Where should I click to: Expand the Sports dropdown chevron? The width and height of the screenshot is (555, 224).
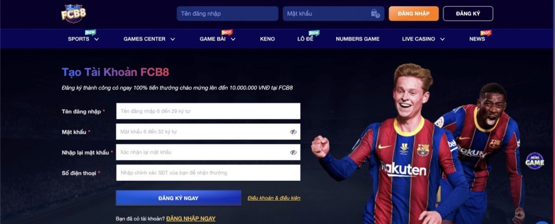pyautogui.click(x=96, y=39)
